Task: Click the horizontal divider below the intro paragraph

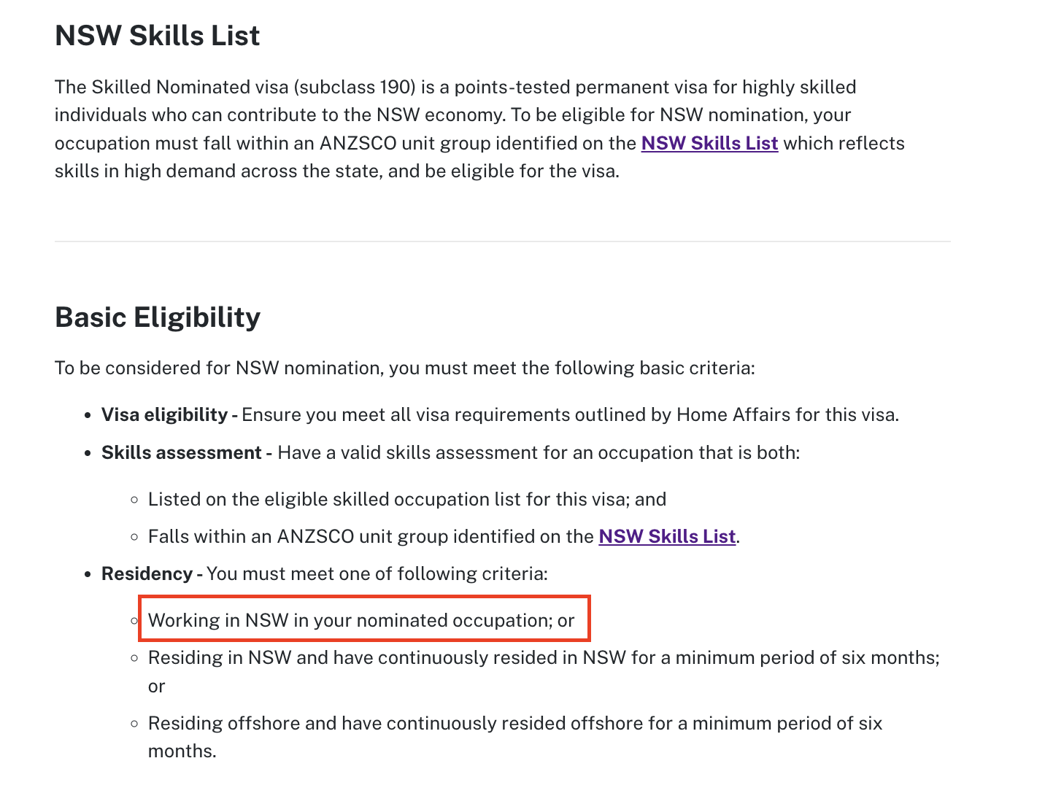Action: (502, 241)
